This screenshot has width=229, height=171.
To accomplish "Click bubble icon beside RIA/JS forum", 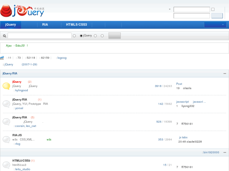I will (x=6, y=139).
